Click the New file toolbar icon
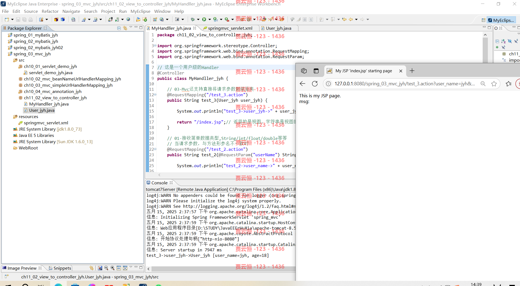This screenshot has height=286, width=520. (7, 19)
